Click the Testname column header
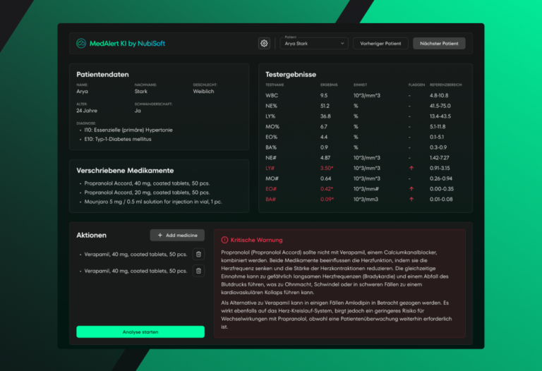 (x=275, y=85)
